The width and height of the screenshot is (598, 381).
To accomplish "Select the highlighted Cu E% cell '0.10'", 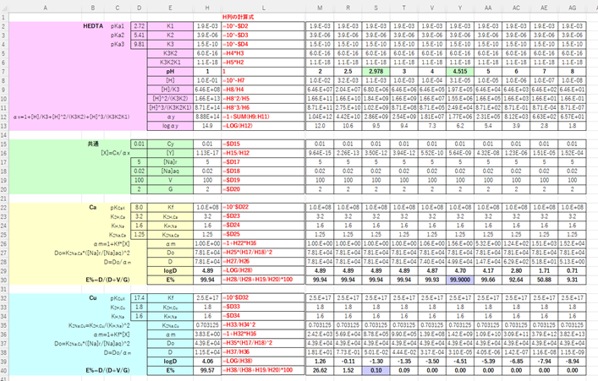I will click(376, 370).
